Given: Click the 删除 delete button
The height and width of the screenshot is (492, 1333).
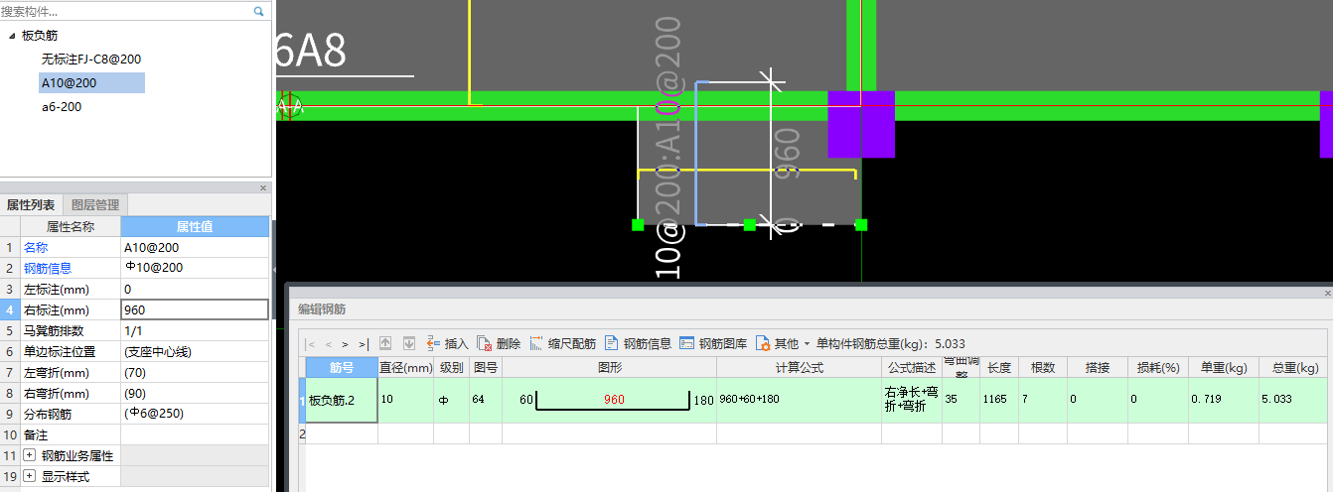Looking at the screenshot, I should 500,344.
